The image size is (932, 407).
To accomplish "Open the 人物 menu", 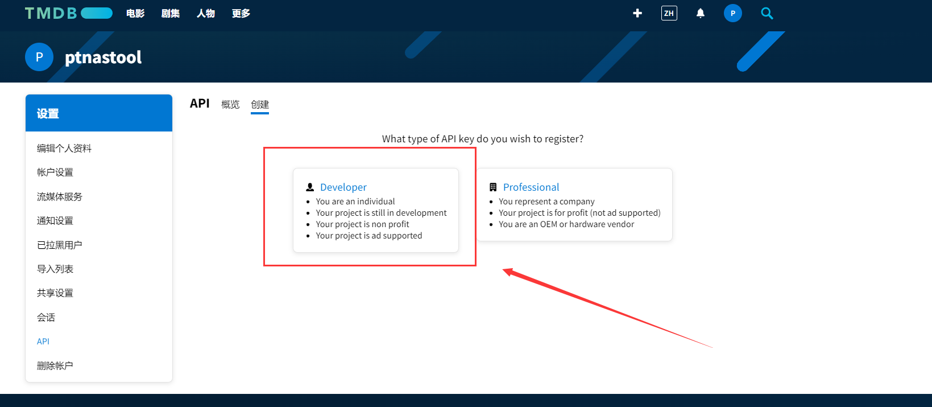I will (206, 13).
